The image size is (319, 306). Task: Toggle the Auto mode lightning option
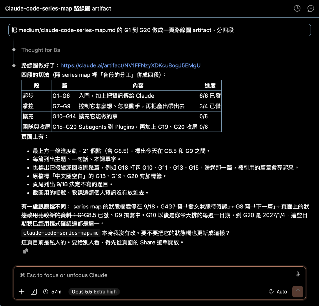pyautogui.click(x=278, y=292)
